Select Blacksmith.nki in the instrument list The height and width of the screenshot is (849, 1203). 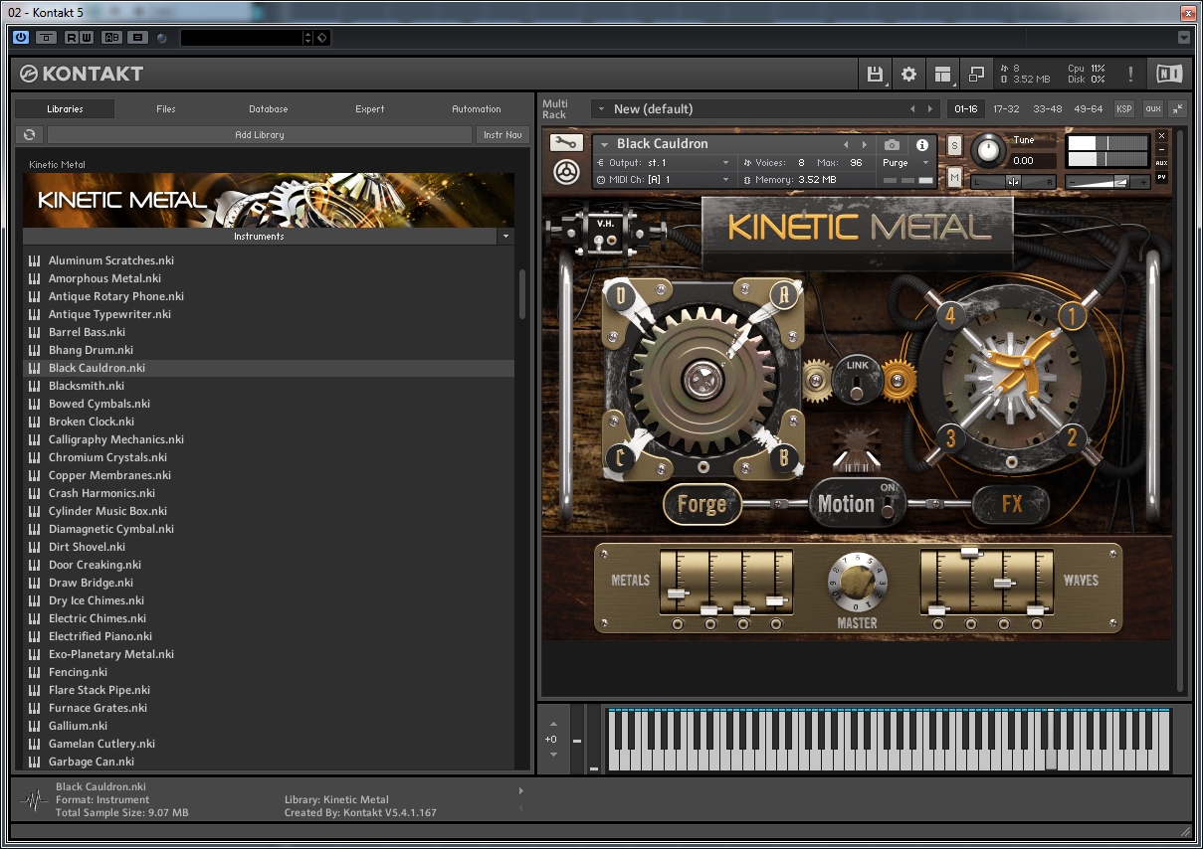coord(87,386)
